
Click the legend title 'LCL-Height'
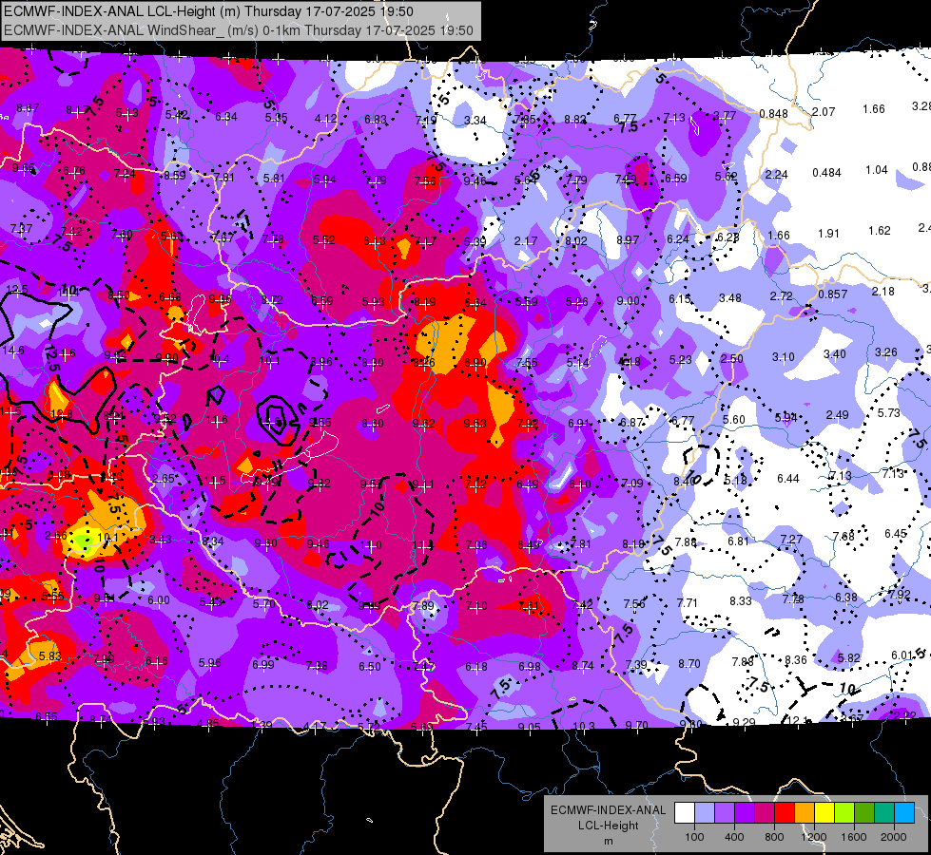(x=608, y=826)
